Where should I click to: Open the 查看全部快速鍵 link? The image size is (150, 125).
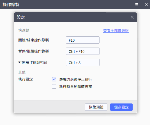[116, 30]
